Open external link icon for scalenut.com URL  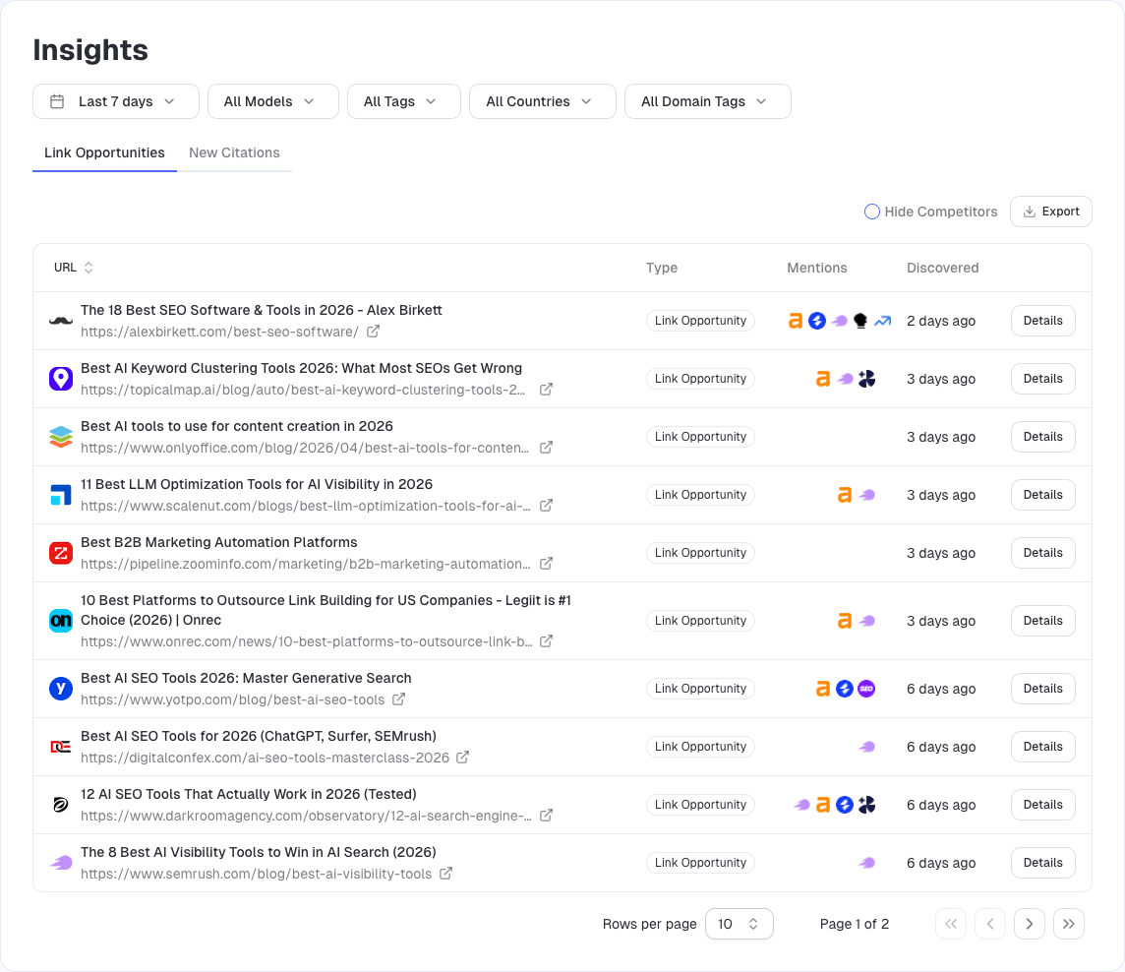pyautogui.click(x=546, y=506)
